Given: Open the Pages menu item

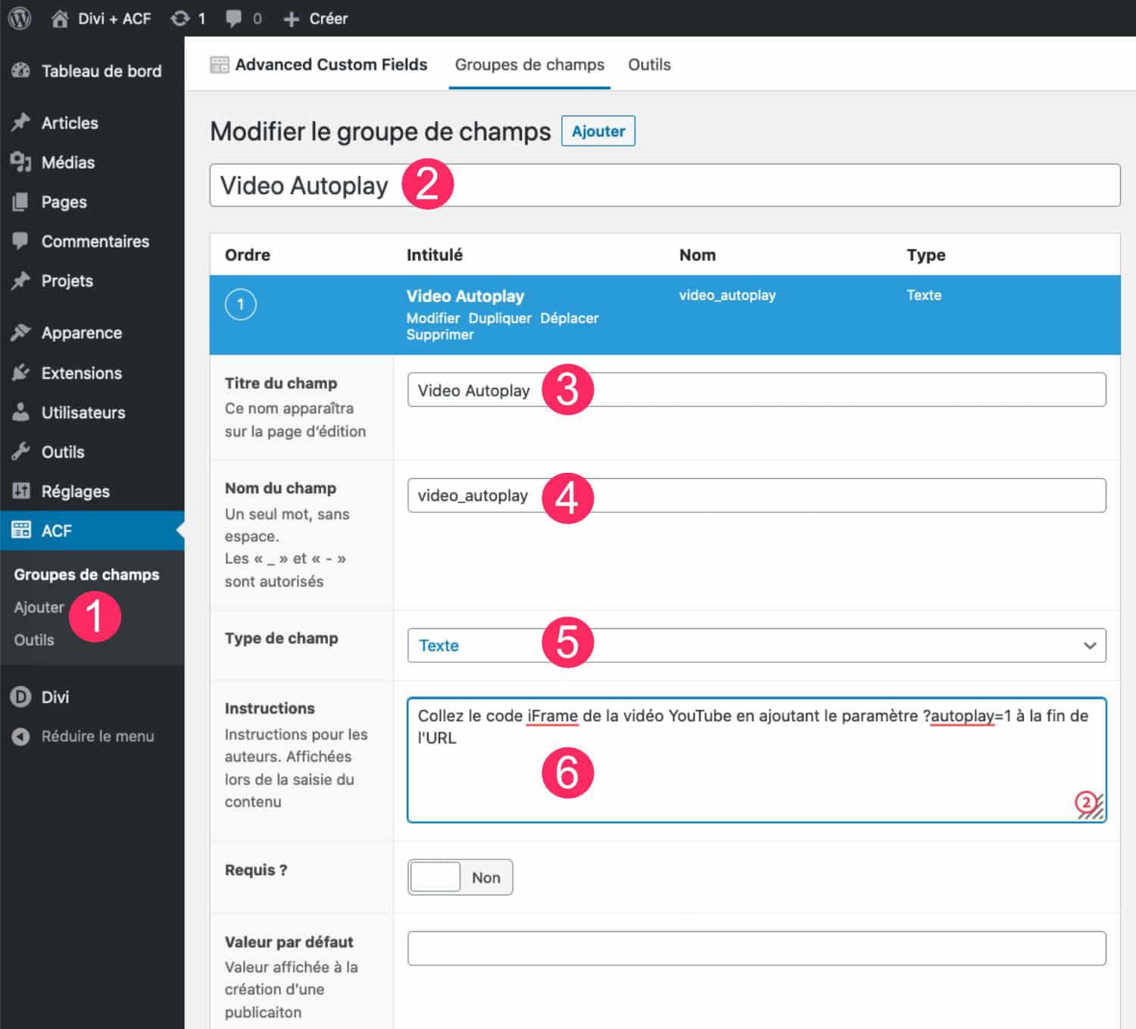Looking at the screenshot, I should coord(64,202).
